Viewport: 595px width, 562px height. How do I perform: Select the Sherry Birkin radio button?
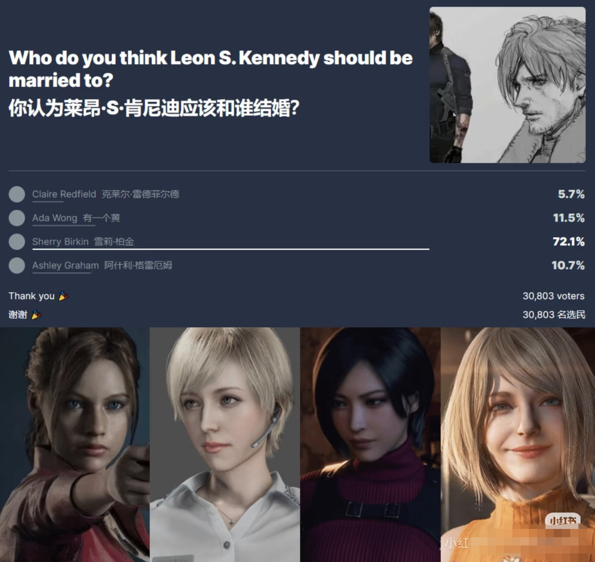click(17, 242)
